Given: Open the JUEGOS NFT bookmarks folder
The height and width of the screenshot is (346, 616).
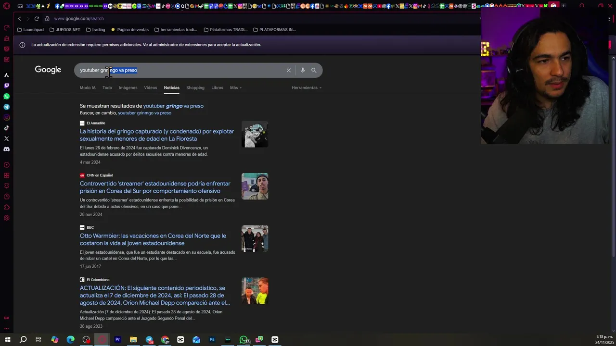Looking at the screenshot, I should (x=64, y=30).
